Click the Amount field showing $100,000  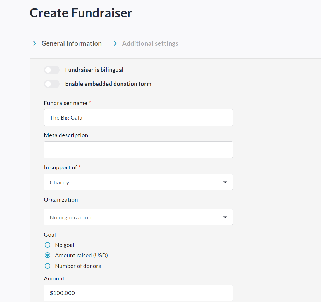(x=138, y=293)
